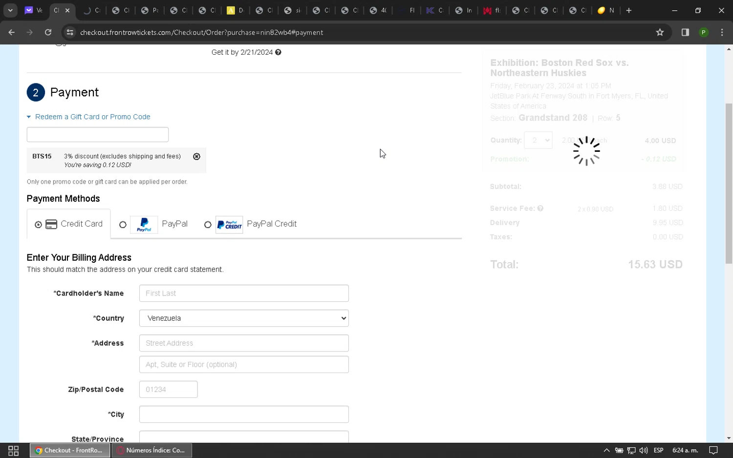Click the taskbar clock showing 6:24 a. m.
This screenshot has width=733, height=458.
[x=685, y=450]
